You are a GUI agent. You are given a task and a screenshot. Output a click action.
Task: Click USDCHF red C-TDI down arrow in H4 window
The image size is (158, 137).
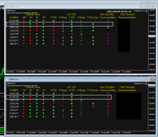coord(72,34)
